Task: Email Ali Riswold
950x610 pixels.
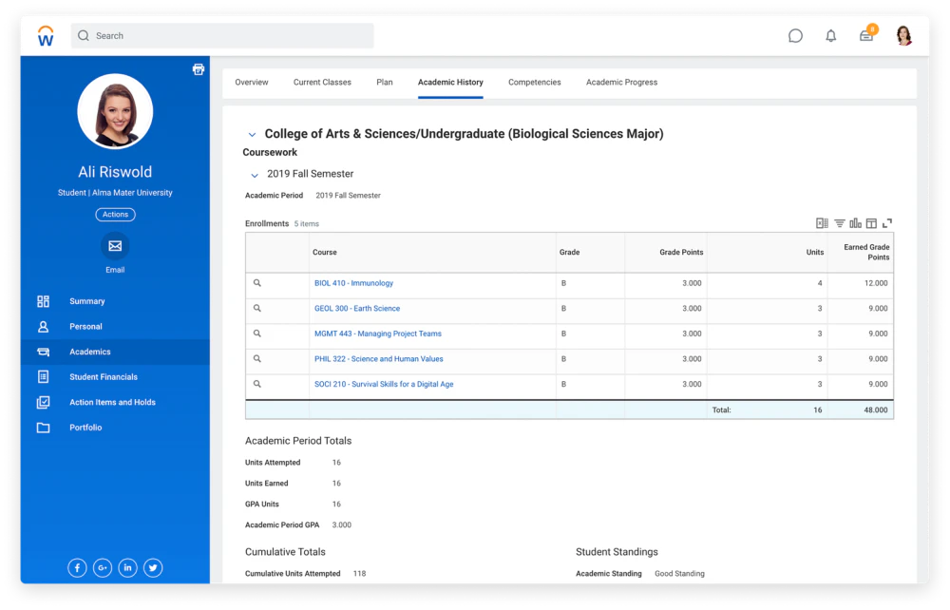Action: coord(115,245)
